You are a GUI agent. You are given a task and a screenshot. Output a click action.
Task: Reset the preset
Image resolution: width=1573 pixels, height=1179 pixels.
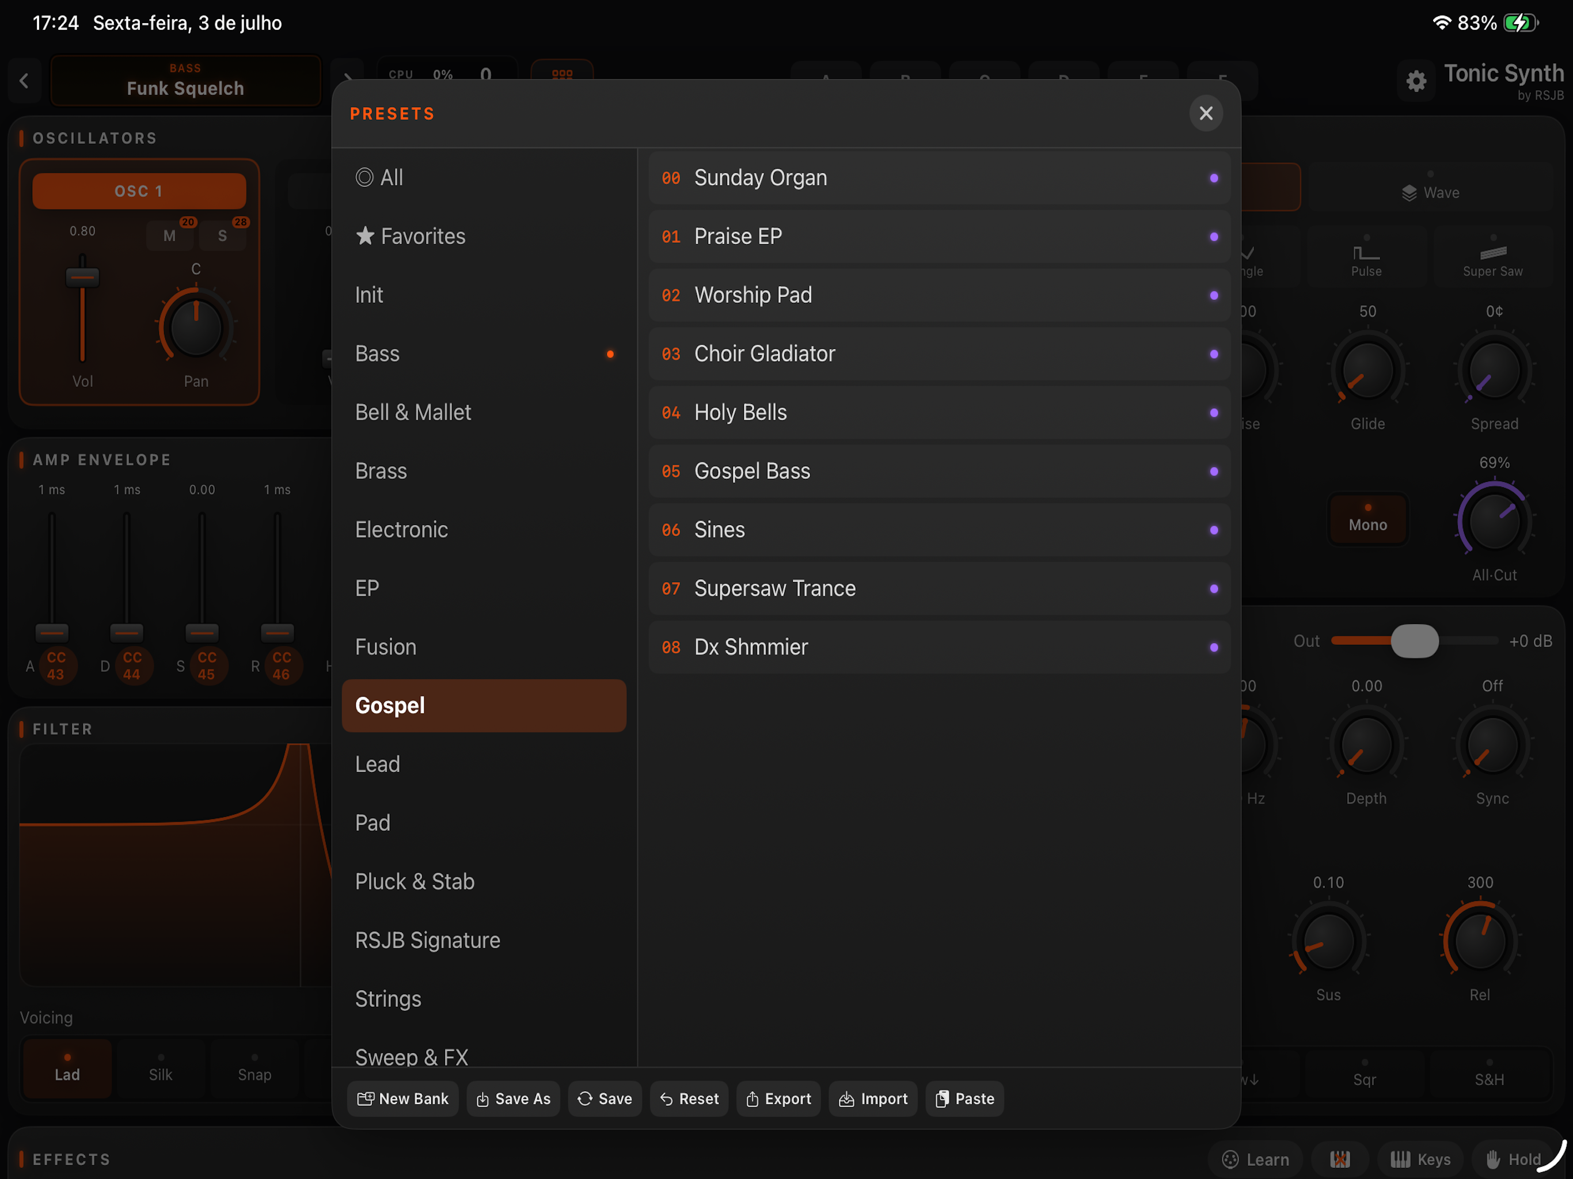689,1098
